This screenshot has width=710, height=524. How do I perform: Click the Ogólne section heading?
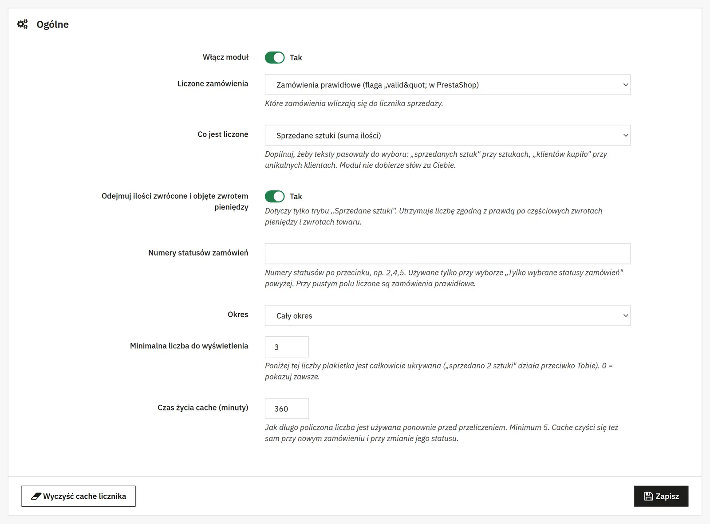pyautogui.click(x=53, y=24)
